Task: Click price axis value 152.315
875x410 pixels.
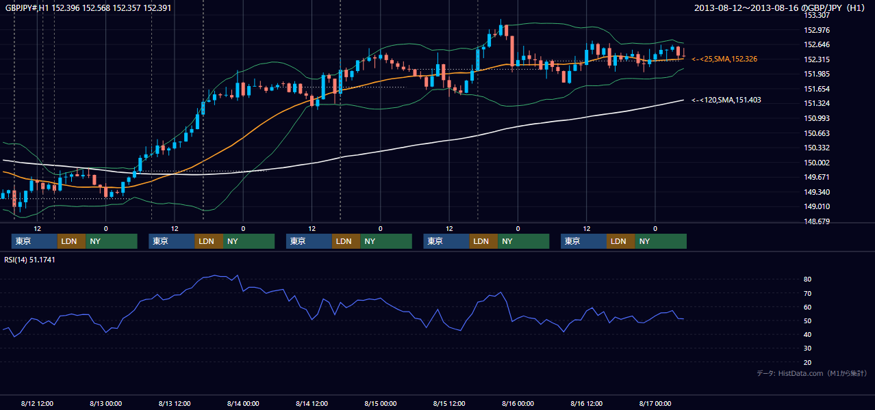Action: pos(817,59)
